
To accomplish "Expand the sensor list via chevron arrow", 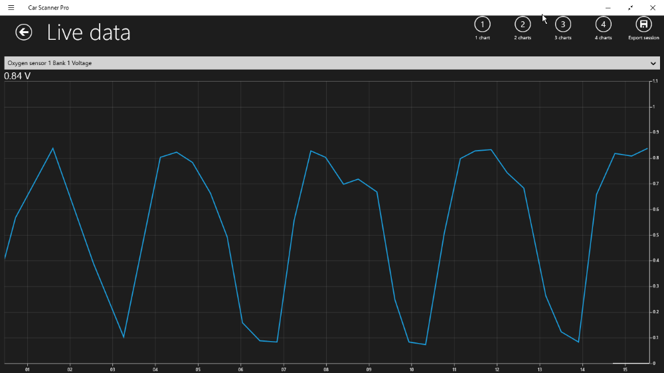I will 653,63.
